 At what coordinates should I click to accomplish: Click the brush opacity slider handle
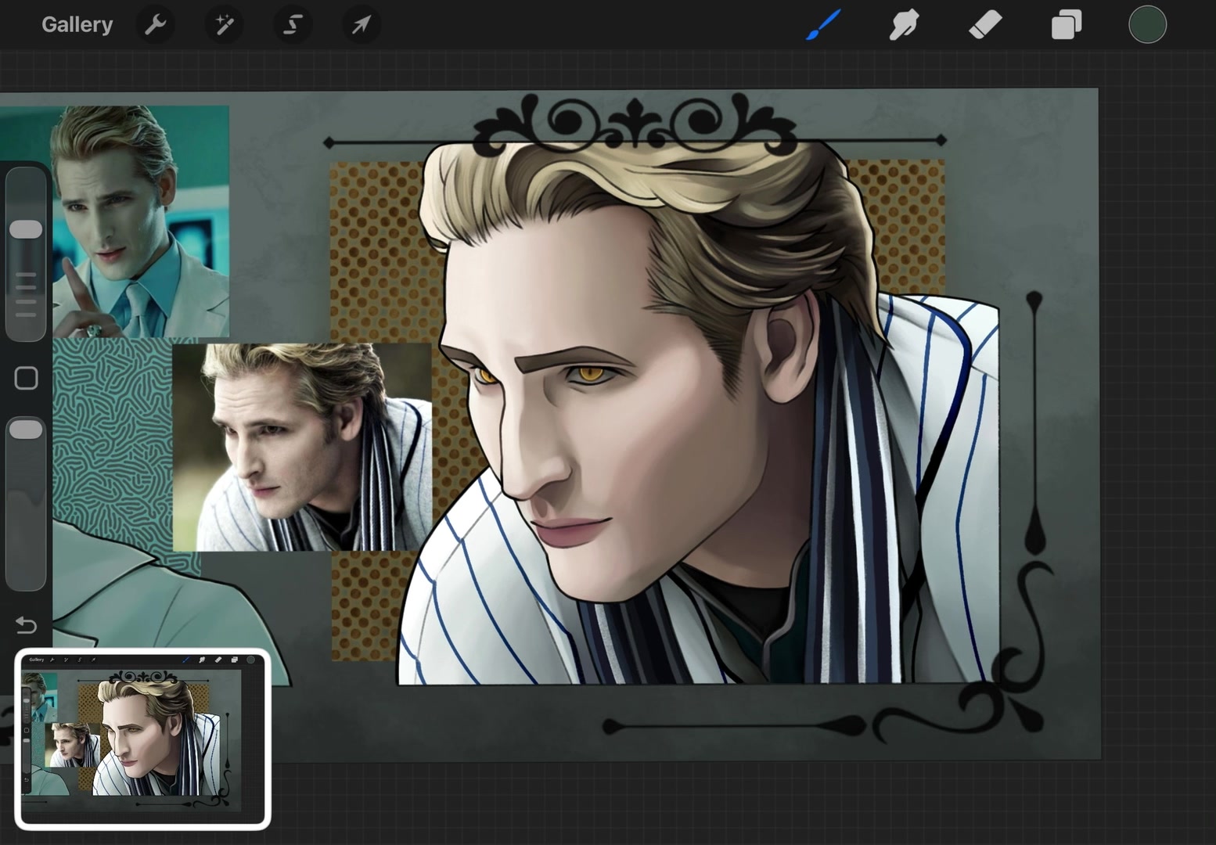[26, 430]
